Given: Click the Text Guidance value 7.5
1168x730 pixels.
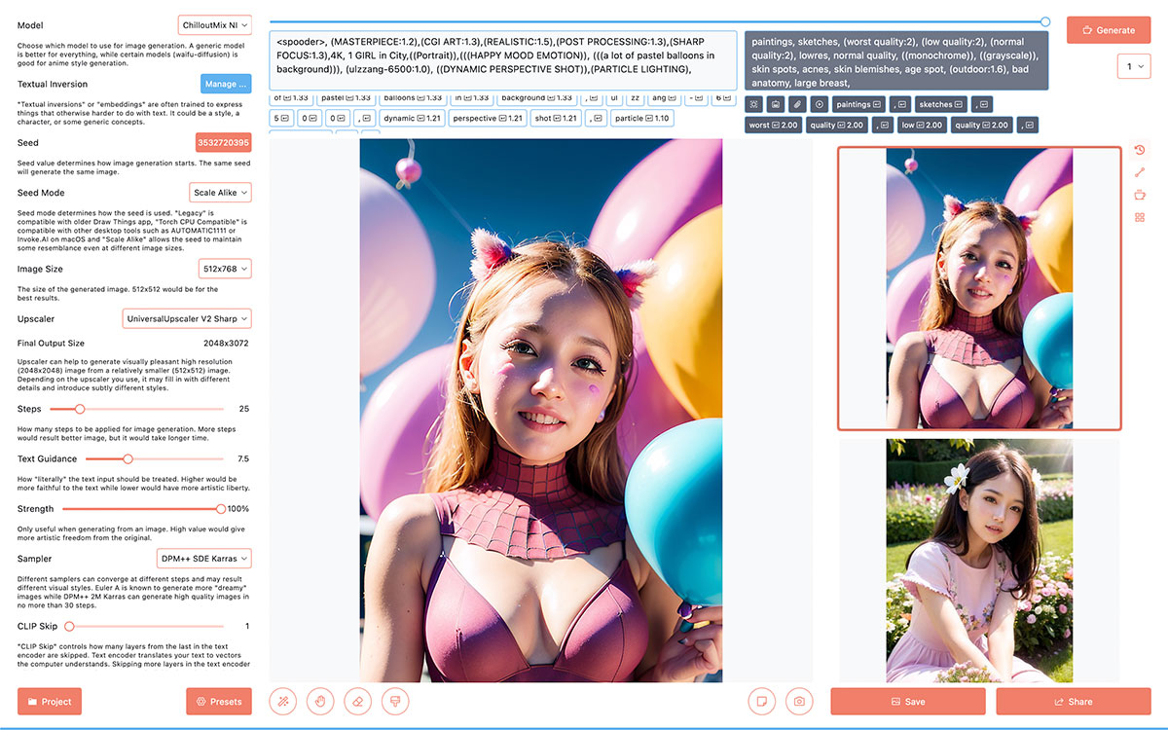Looking at the screenshot, I should pos(243,458).
